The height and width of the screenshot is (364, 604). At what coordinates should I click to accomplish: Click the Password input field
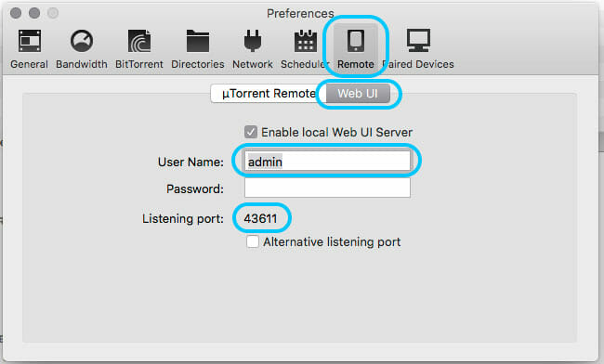coord(327,188)
